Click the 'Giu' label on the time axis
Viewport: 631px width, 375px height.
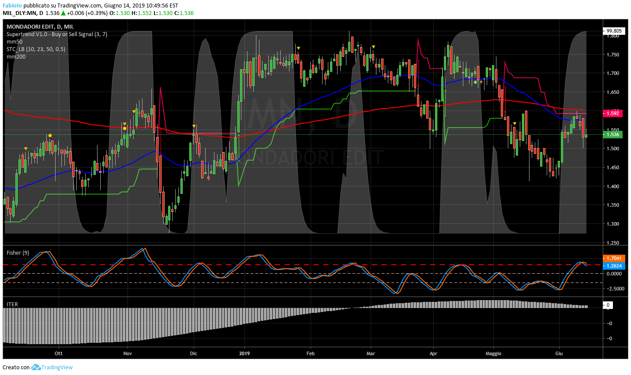click(559, 353)
